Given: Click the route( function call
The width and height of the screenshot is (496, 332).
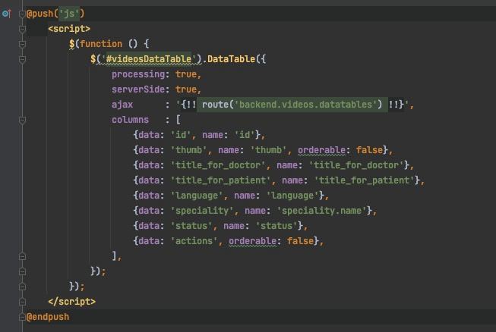Looking at the screenshot, I should point(218,105).
